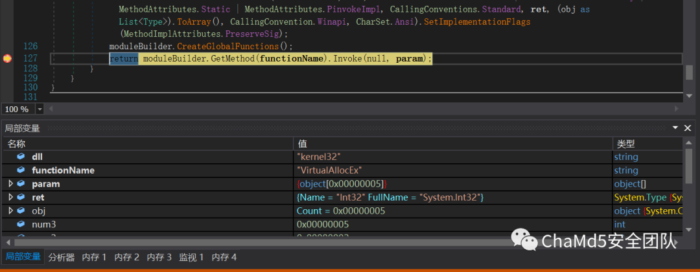This screenshot has height=272, width=700.
Task: Click the editor scroll-left arrow
Action: 51,109
